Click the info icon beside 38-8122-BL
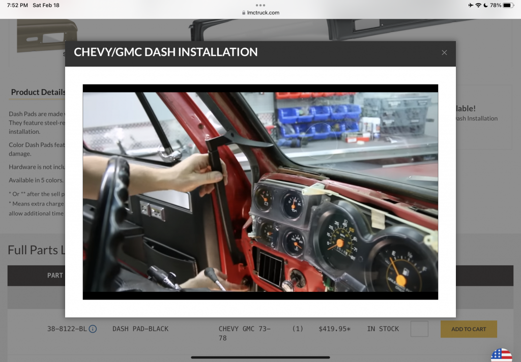Image resolution: width=521 pixels, height=362 pixels. [x=93, y=329]
